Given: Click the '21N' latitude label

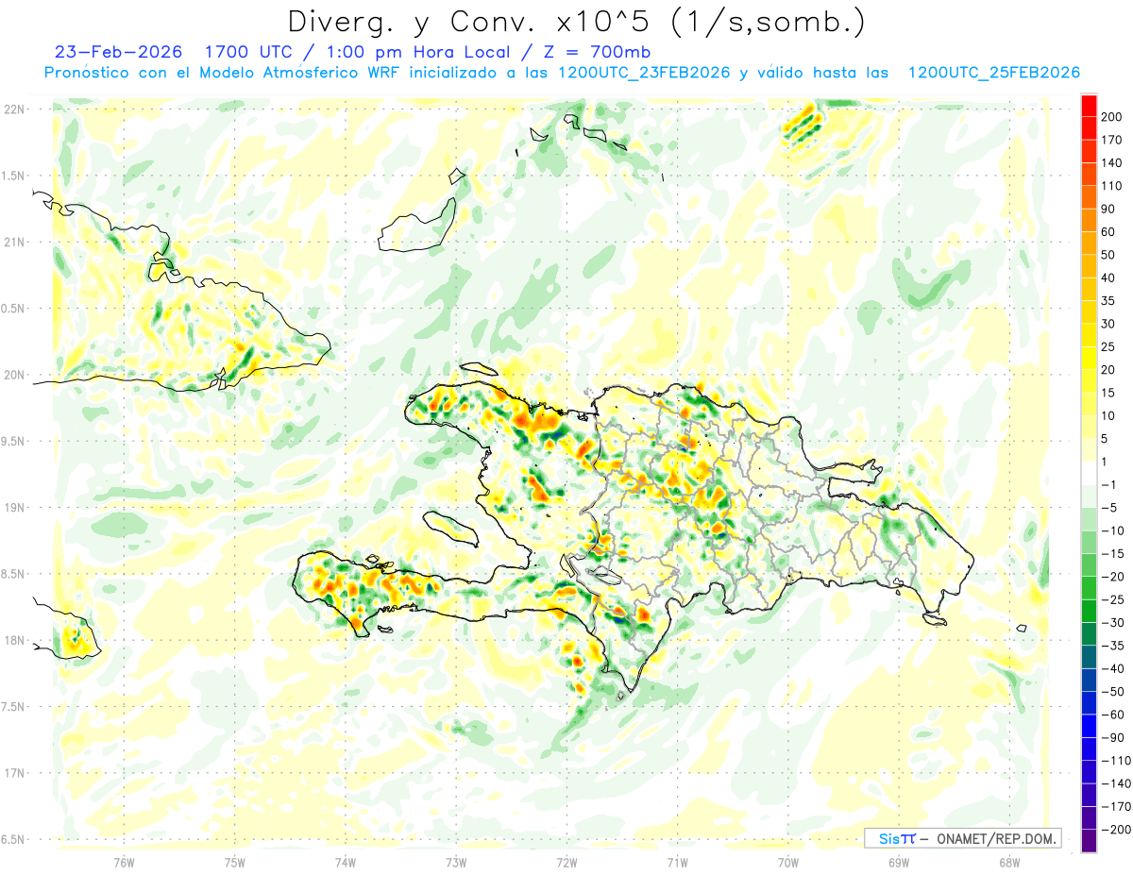Looking at the screenshot, I should pyautogui.click(x=14, y=242).
